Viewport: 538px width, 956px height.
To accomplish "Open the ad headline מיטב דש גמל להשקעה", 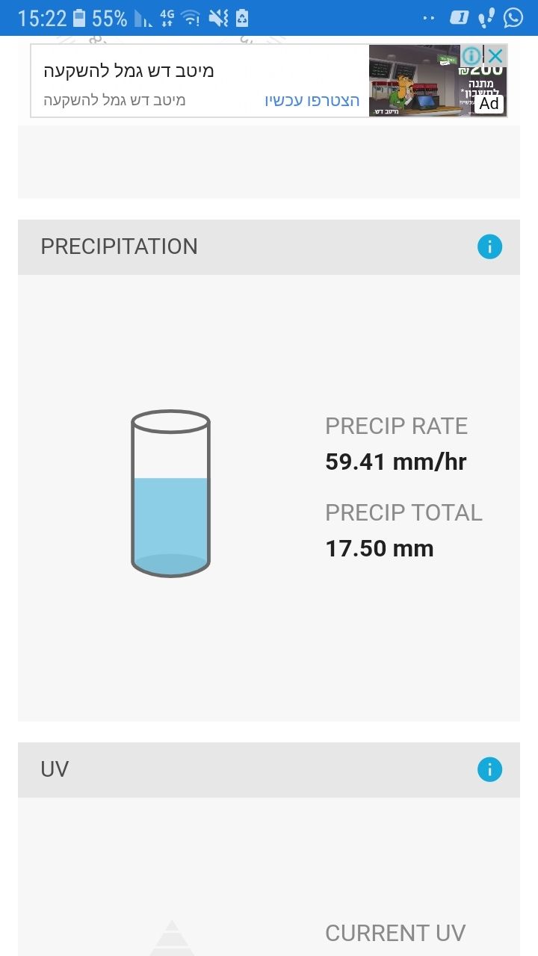I will (129, 71).
